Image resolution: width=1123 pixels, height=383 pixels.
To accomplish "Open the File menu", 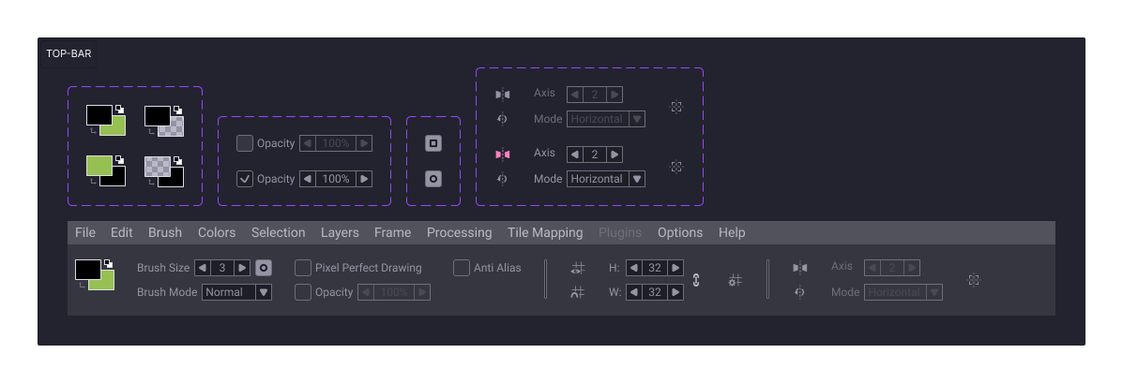I will [85, 232].
